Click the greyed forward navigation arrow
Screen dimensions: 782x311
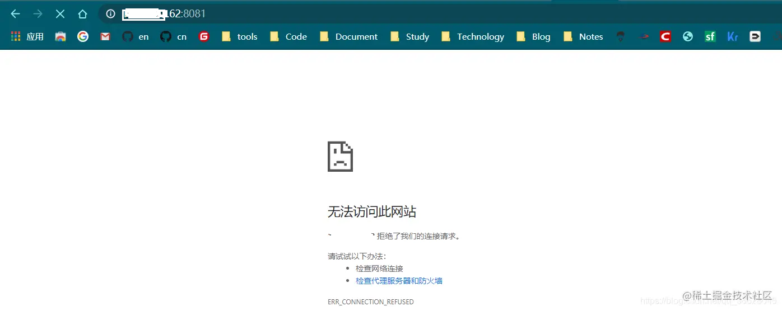pyautogui.click(x=38, y=14)
